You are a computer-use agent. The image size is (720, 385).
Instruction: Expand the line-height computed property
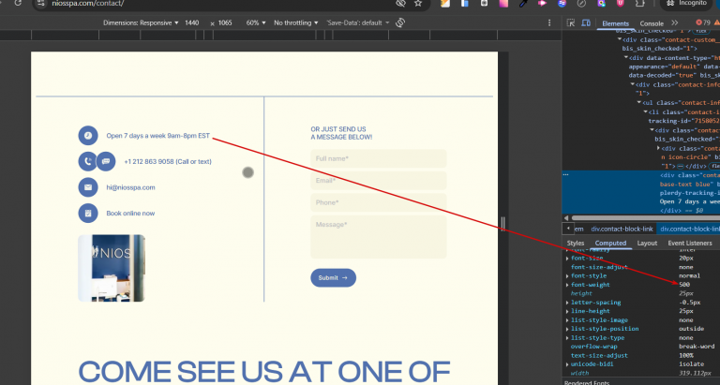point(567,312)
